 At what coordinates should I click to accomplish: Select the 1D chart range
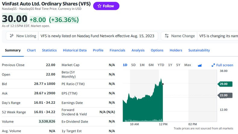pos(125,65)
